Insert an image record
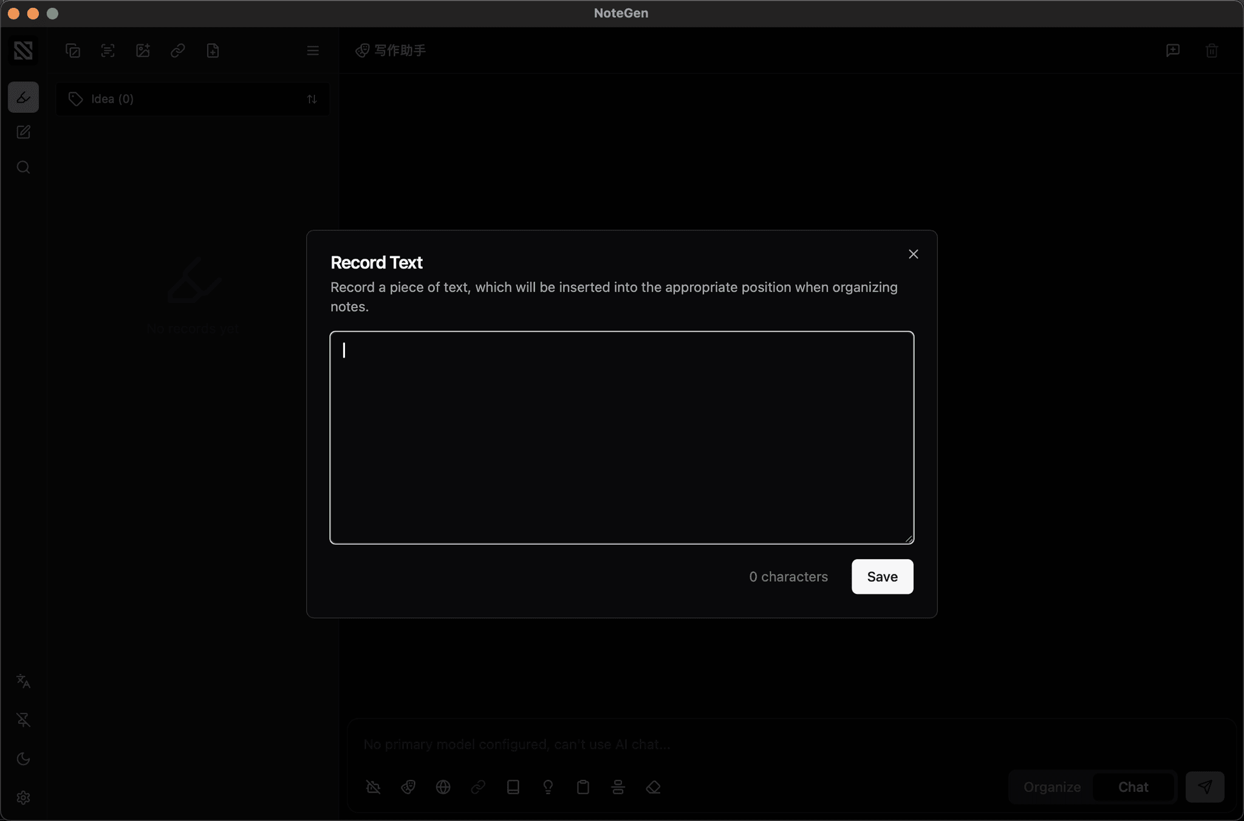The height and width of the screenshot is (821, 1244). (143, 50)
